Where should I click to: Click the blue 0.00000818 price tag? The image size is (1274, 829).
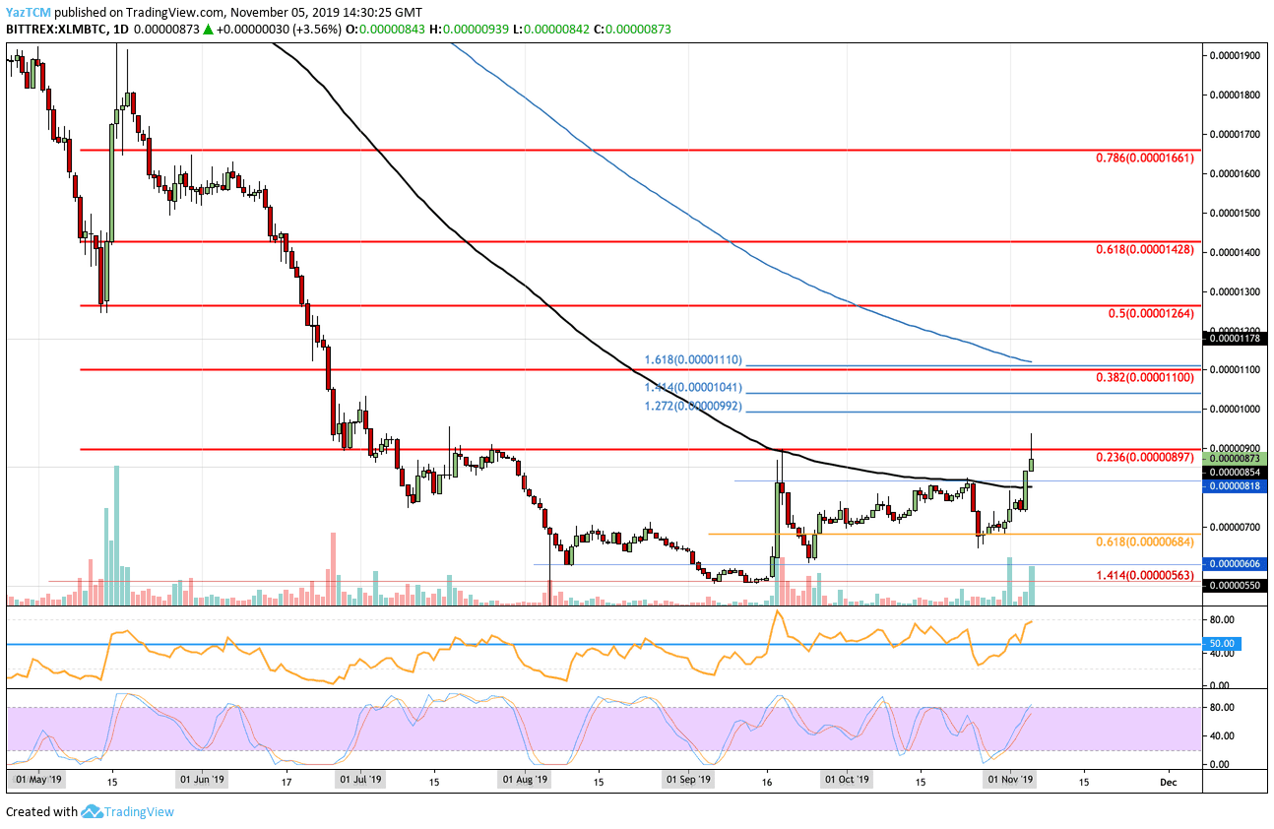(x=1237, y=485)
